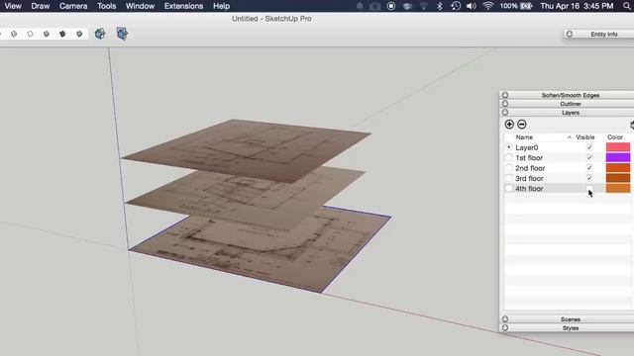
Task: Click the teal cube warehouse toolbar icon
Action: click(100, 34)
